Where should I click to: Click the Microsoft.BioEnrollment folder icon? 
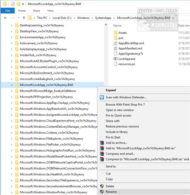point(17,73)
